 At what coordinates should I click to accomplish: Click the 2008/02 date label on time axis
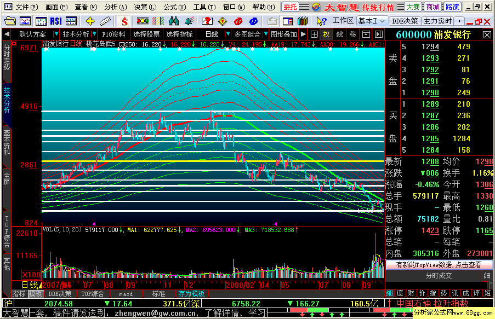tap(240, 285)
